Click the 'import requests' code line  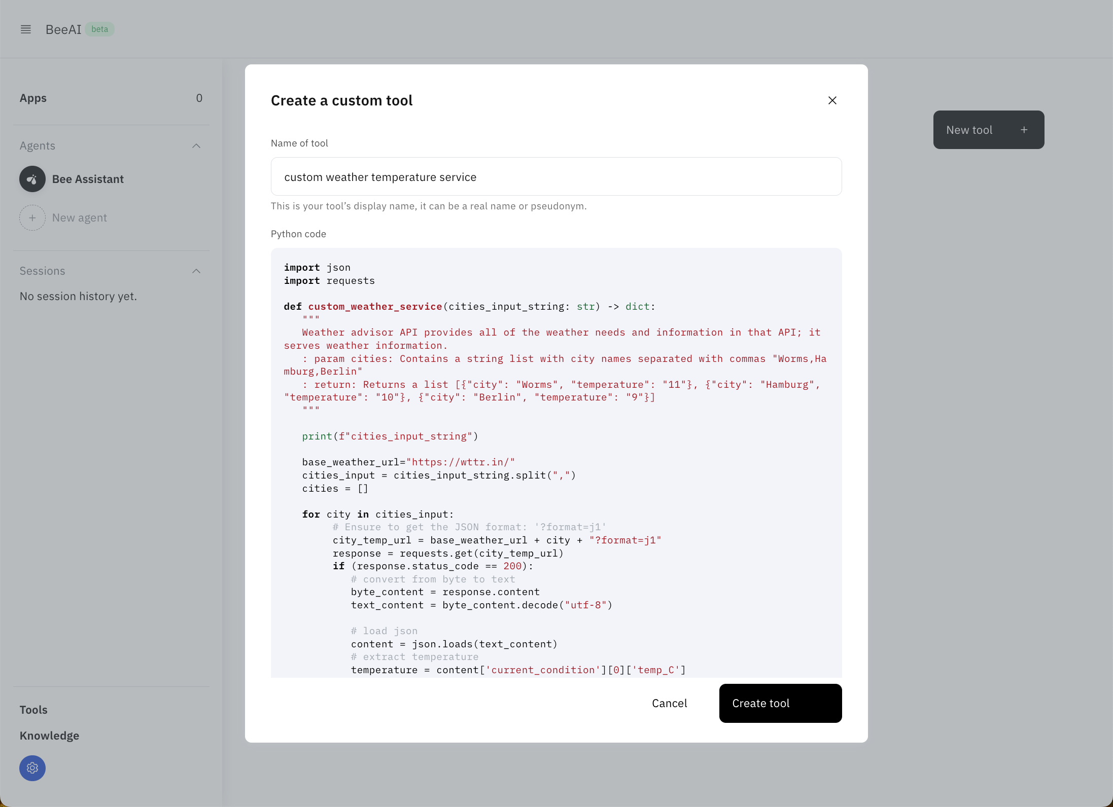(329, 280)
